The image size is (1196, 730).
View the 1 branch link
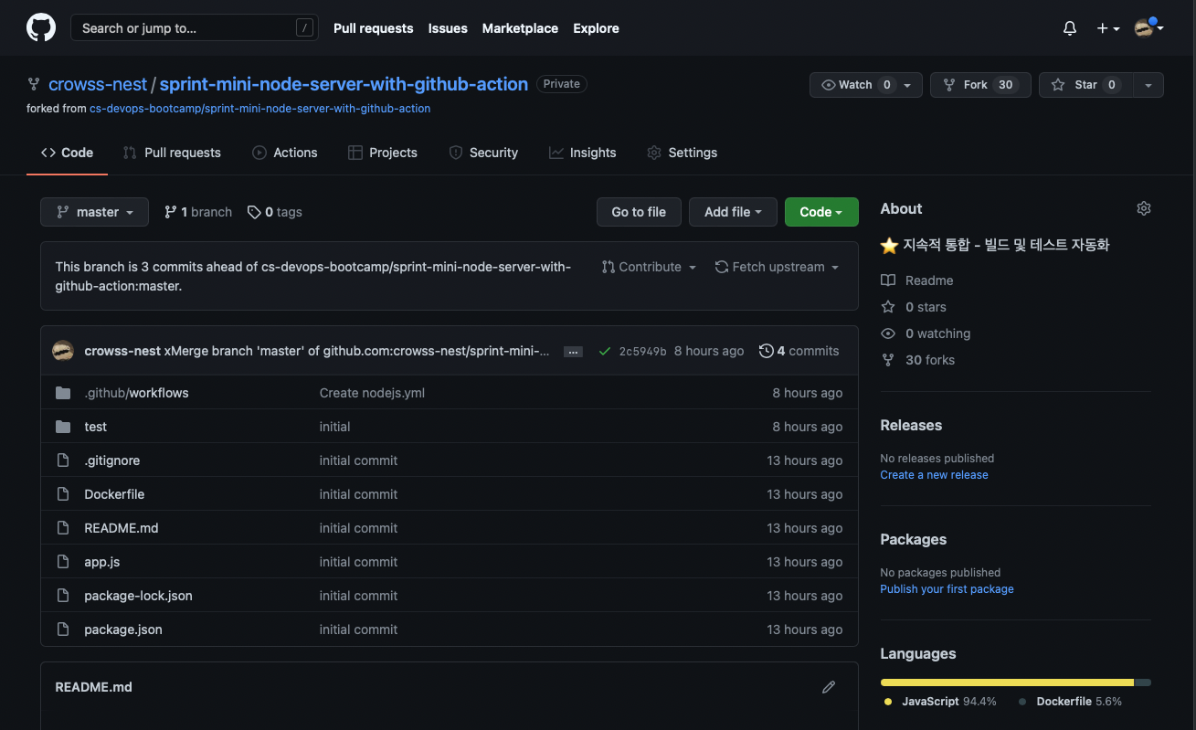tap(198, 212)
